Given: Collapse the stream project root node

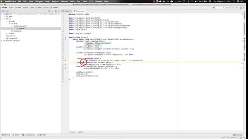Looking at the screenshot, I should pyautogui.click(x=2, y=14).
